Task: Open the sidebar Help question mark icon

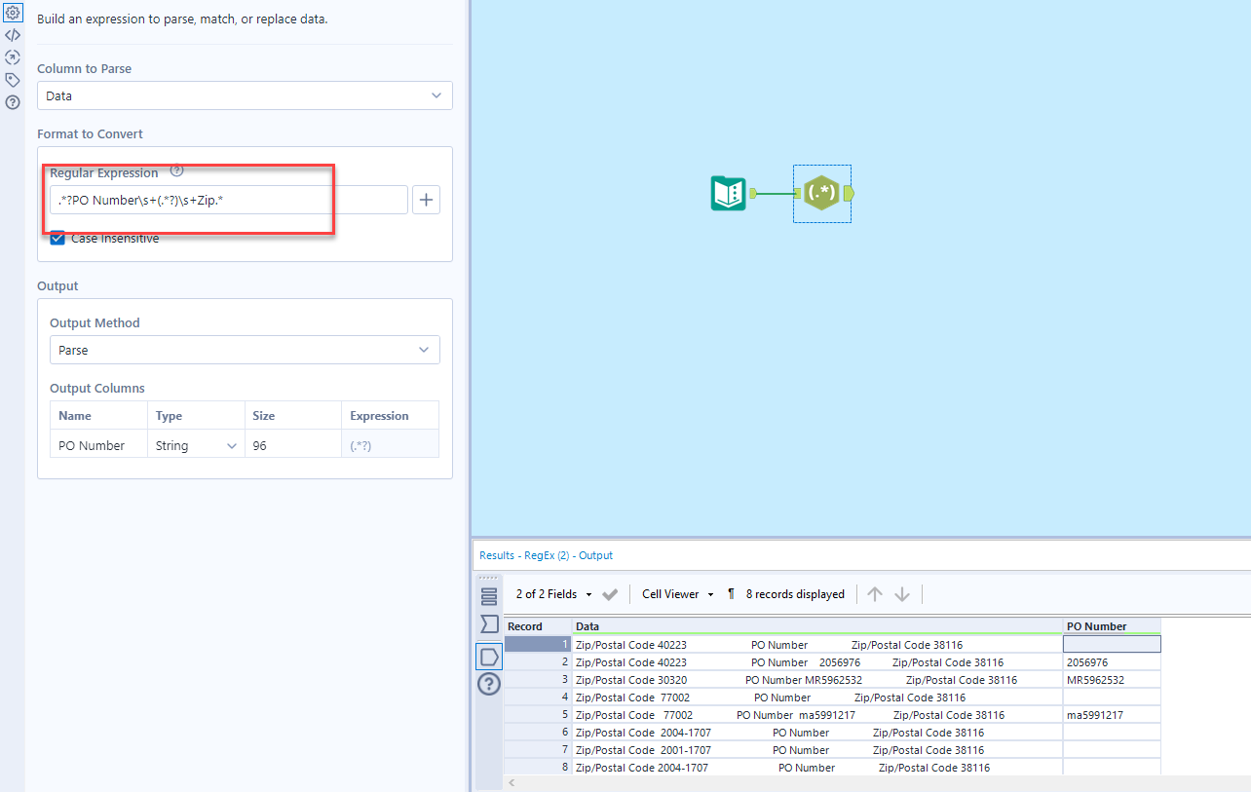Action: (13, 101)
